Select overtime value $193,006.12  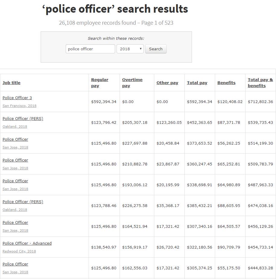click(x=135, y=185)
